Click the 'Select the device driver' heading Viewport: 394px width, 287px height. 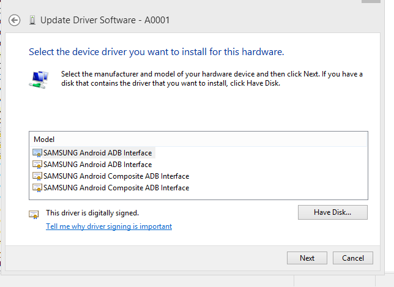pos(156,52)
